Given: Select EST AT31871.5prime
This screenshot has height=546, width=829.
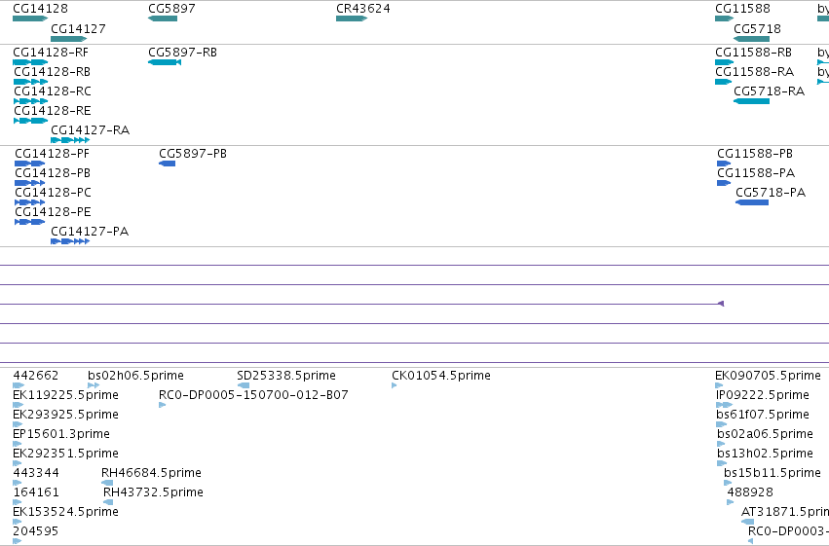Looking at the screenshot, I should pos(747,522).
